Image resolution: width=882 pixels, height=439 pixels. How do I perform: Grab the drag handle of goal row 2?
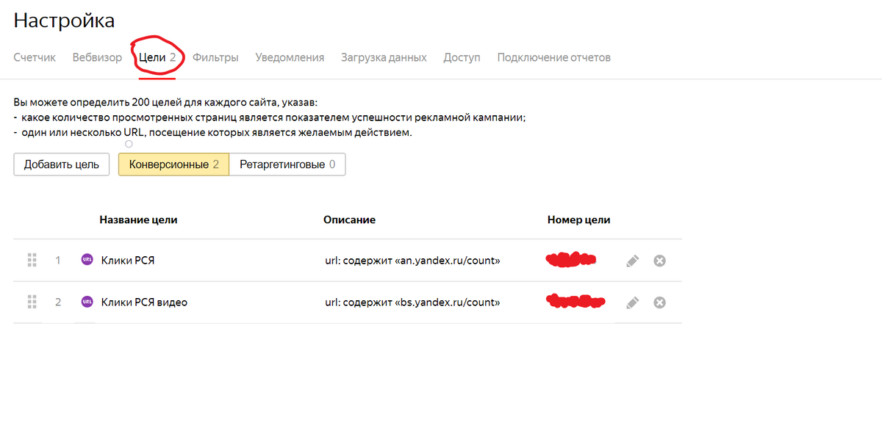click(x=32, y=302)
